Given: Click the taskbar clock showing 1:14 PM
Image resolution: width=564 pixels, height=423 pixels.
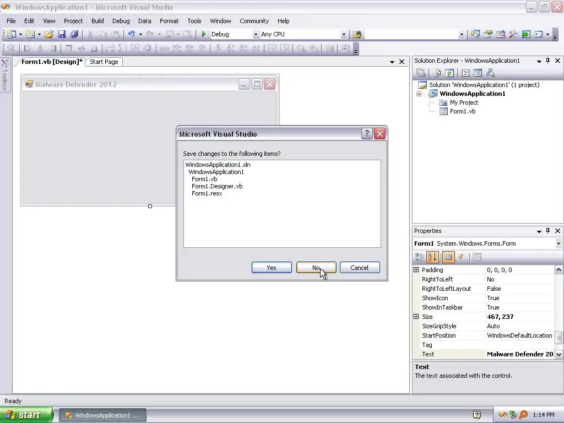Looking at the screenshot, I should (543, 415).
